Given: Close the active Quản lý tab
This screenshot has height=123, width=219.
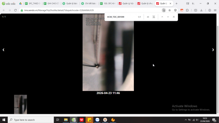Looking at the screenshot, I should [171, 3].
